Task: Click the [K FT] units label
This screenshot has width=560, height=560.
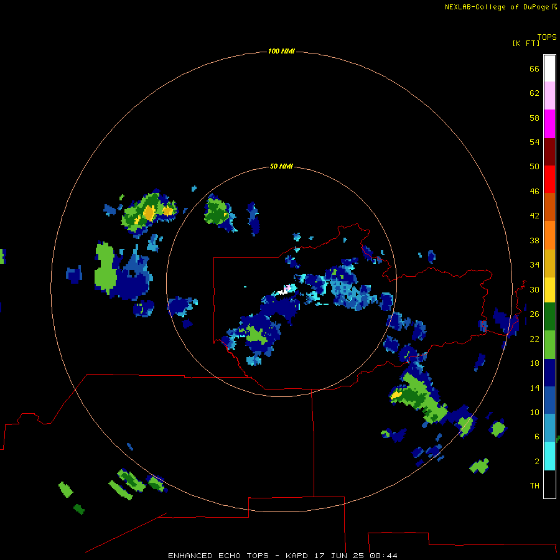Action: pos(526,43)
